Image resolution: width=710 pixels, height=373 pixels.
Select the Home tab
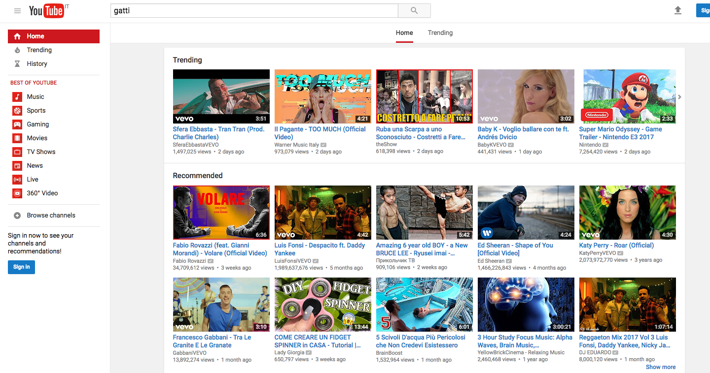coord(404,33)
